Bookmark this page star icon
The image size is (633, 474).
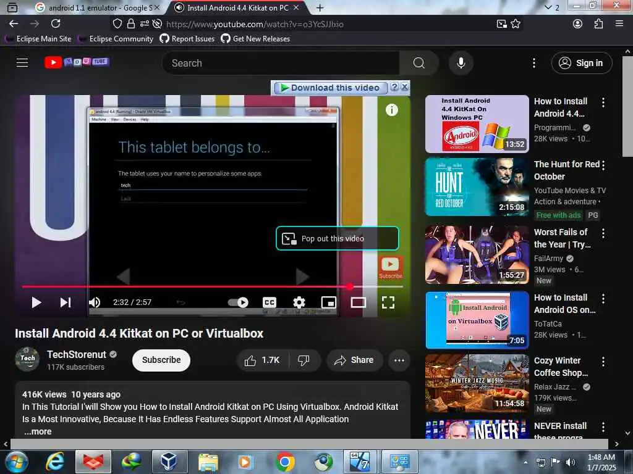click(x=516, y=24)
